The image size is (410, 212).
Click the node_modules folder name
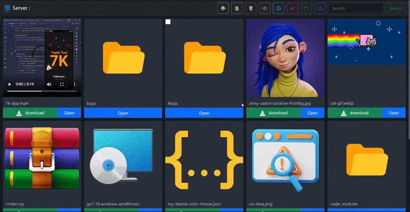344,204
